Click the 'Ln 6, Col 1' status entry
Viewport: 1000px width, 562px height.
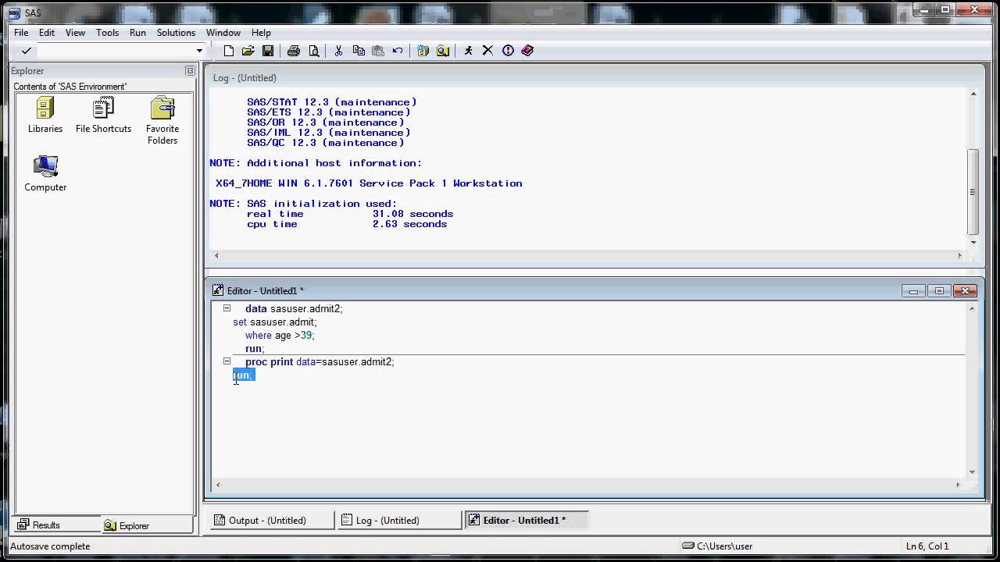tap(927, 546)
